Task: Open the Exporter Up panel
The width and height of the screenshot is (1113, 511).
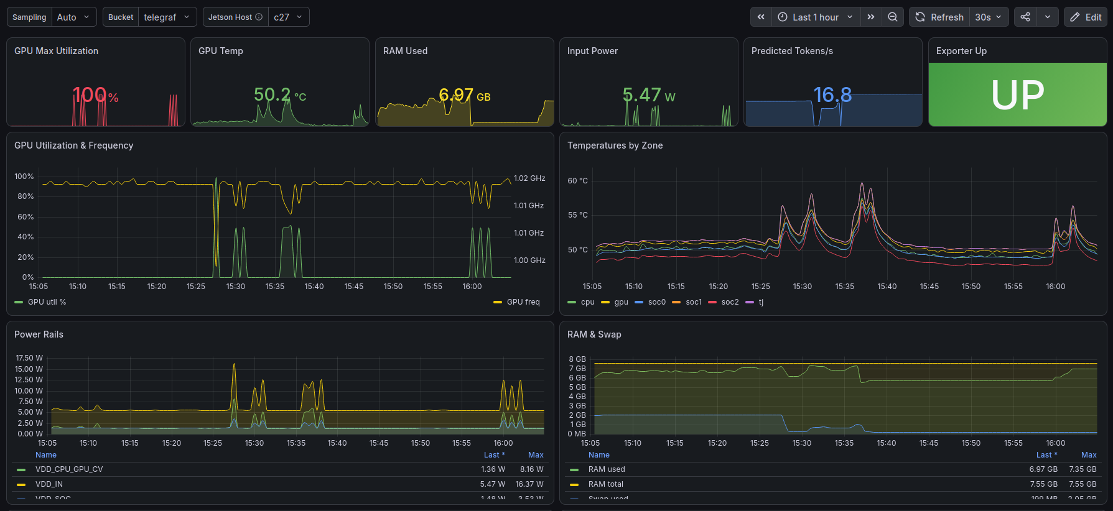Action: pos(961,51)
